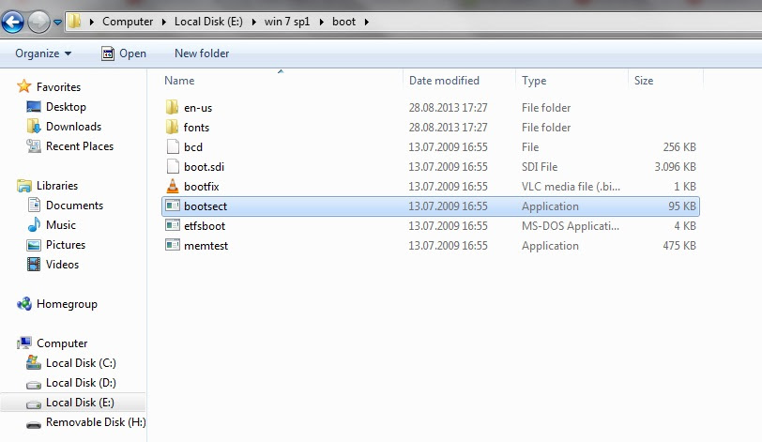Click the Homegroup icon
The image size is (762, 442).
(x=23, y=303)
